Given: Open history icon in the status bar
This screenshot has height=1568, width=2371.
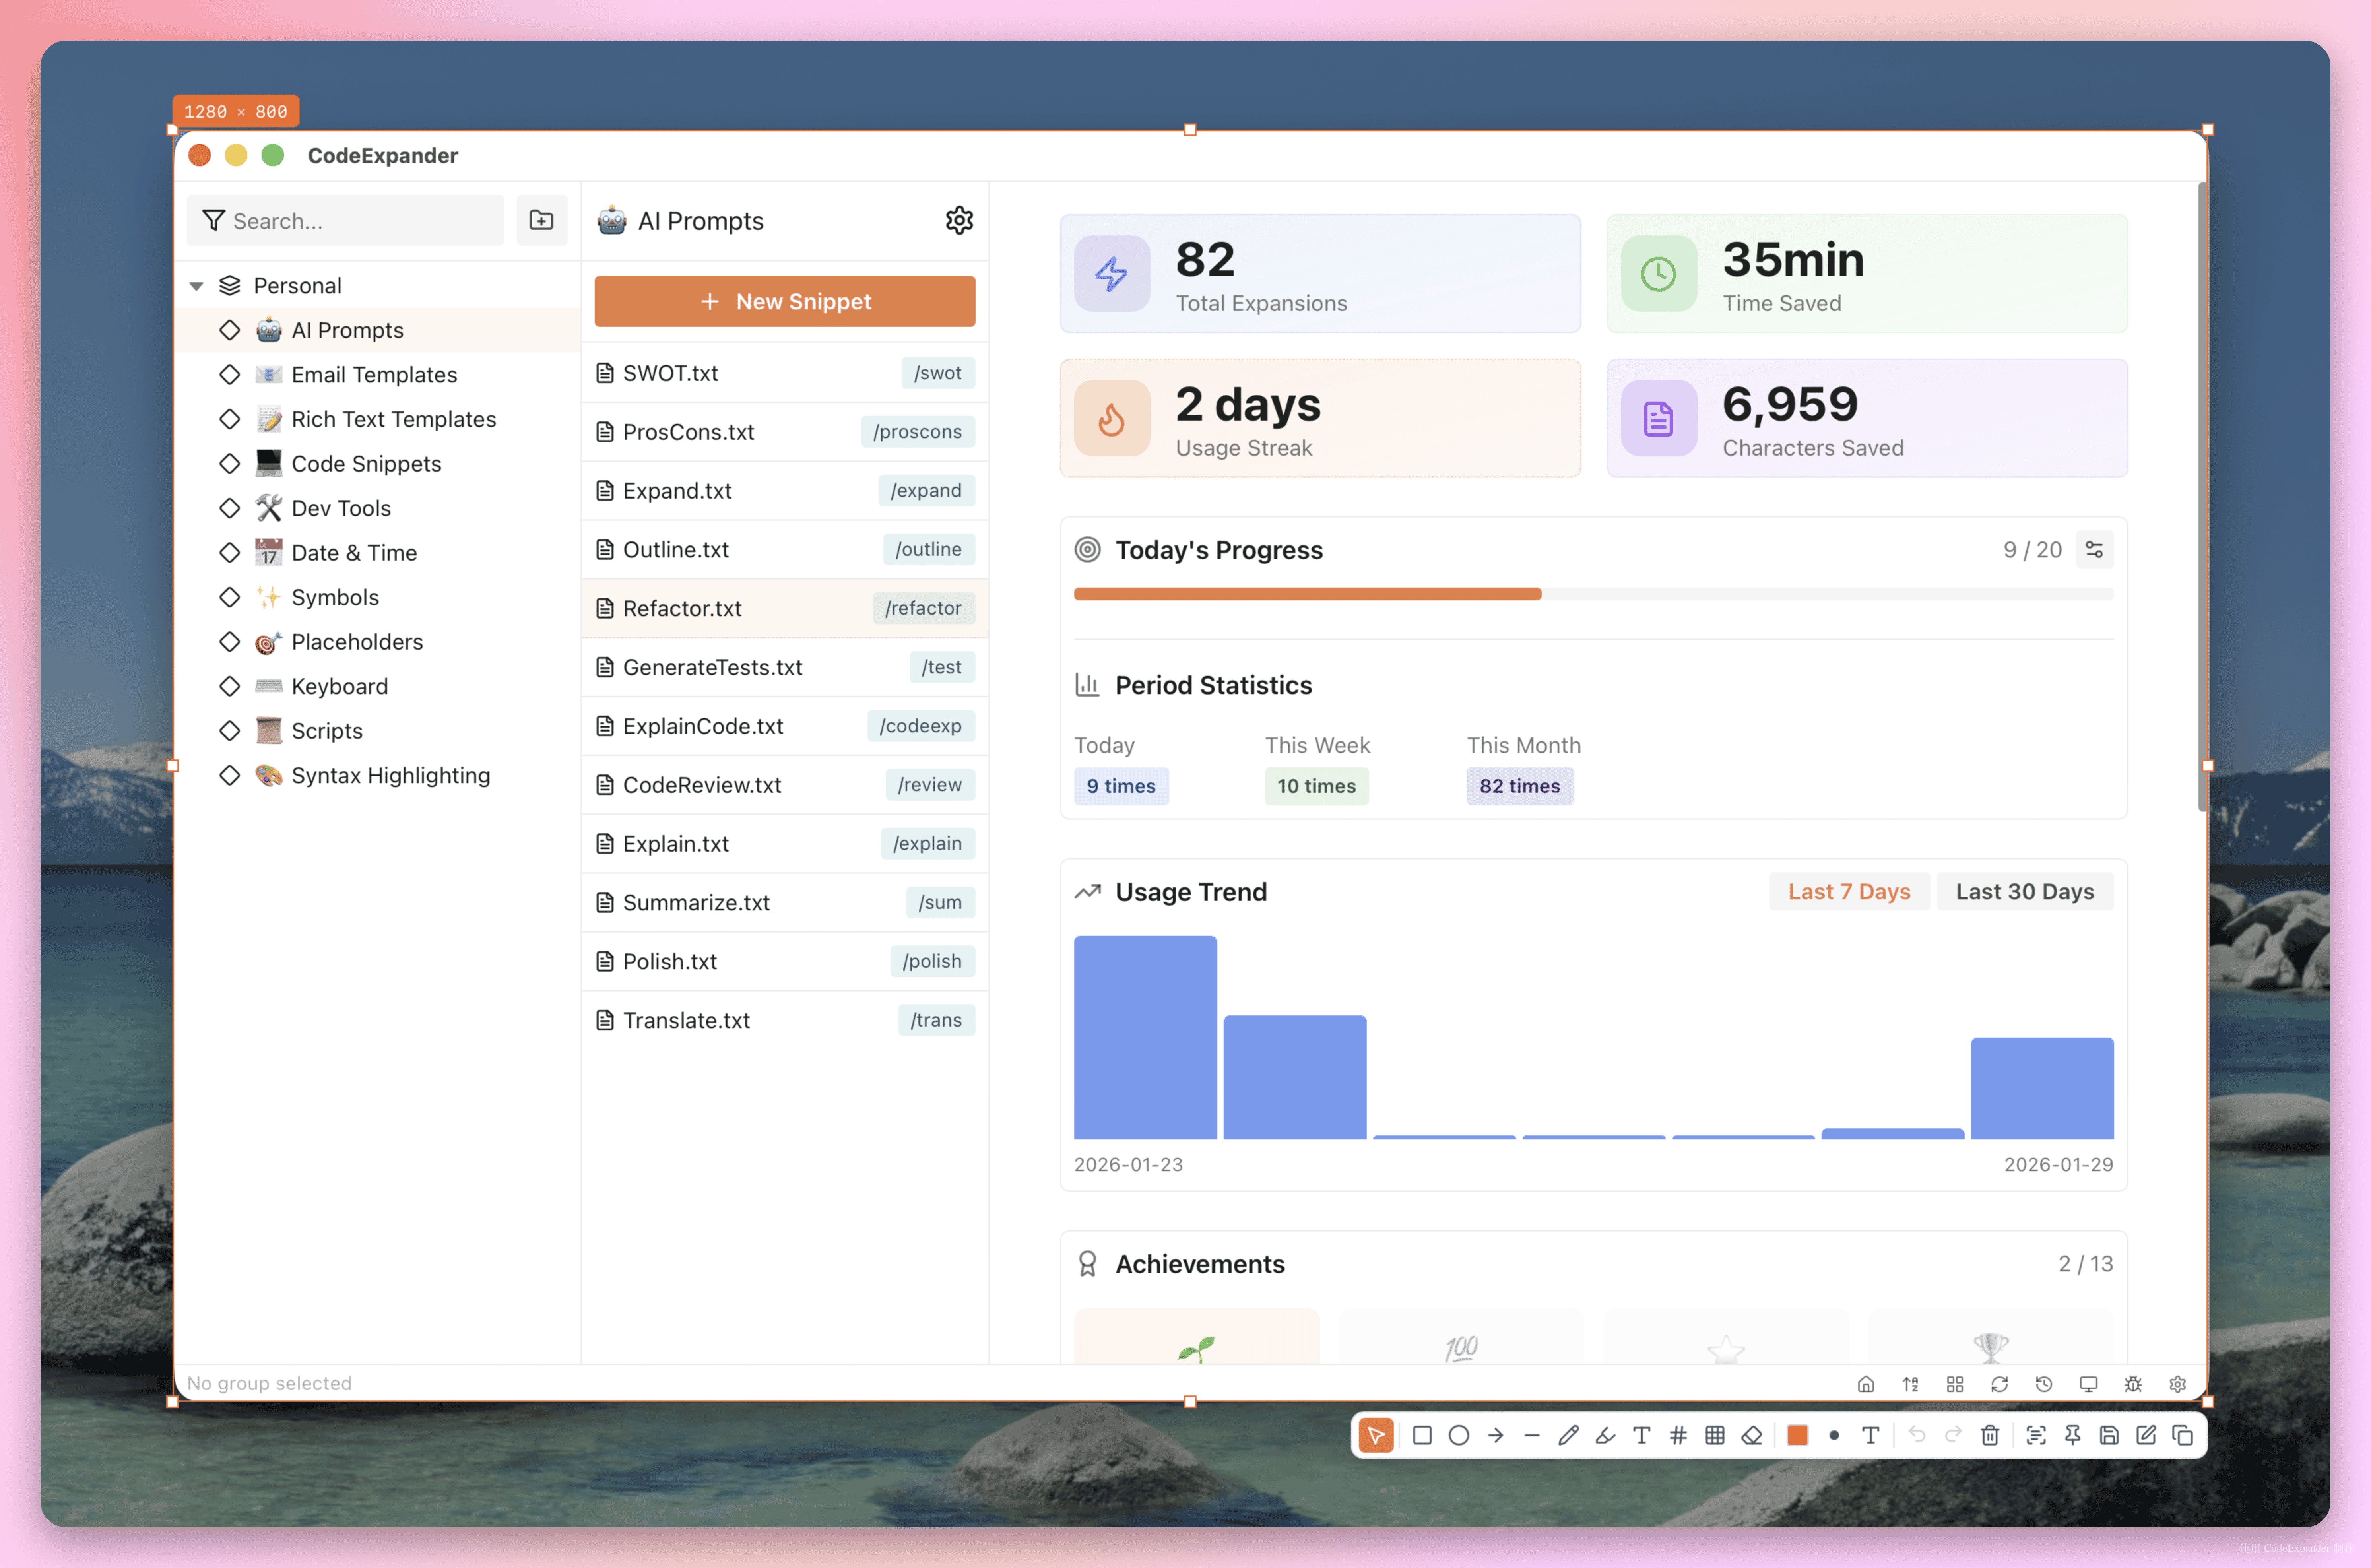Looking at the screenshot, I should pyautogui.click(x=2044, y=1384).
